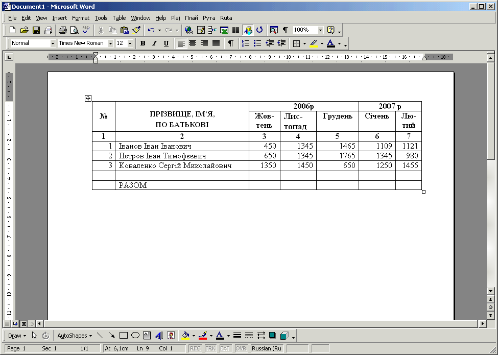Open Columns layout button
The height and width of the screenshot is (355, 498).
tap(235, 30)
